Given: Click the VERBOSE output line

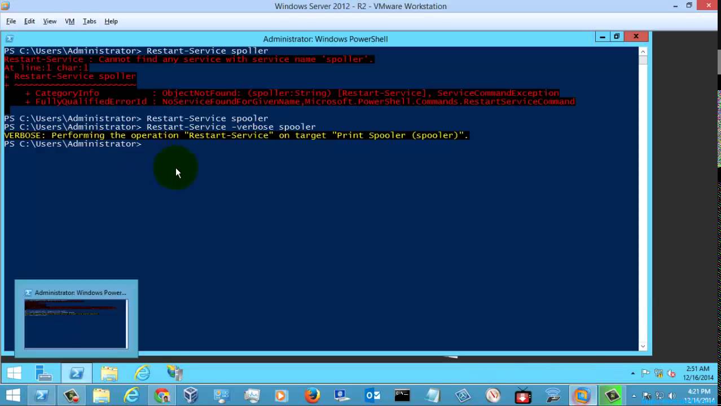Looking at the screenshot, I should point(236,135).
